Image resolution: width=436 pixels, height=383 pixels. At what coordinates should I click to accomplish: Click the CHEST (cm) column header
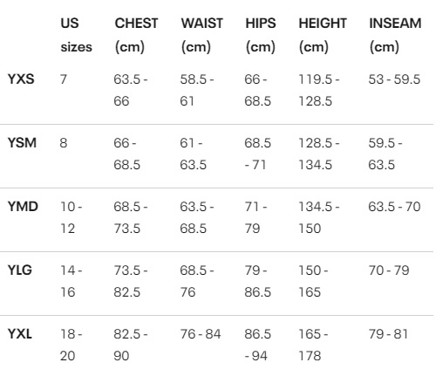click(136, 35)
